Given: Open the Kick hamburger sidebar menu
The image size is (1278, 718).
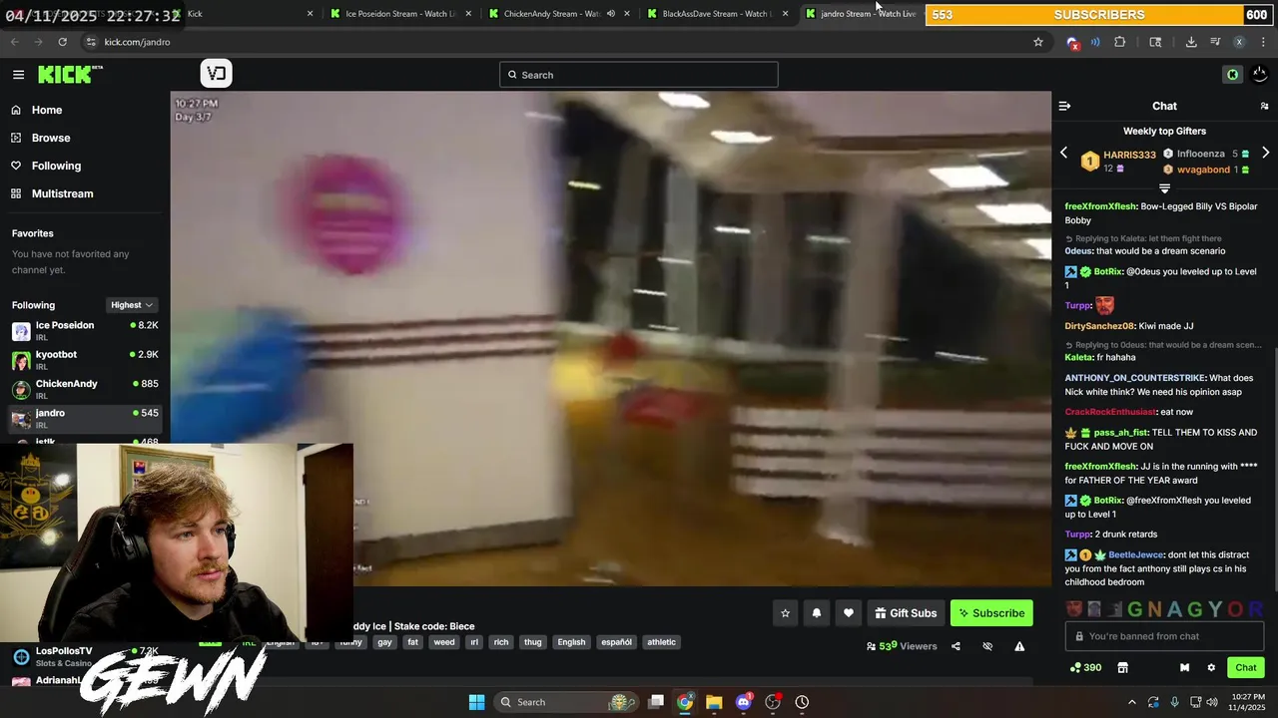Looking at the screenshot, I should (18, 75).
